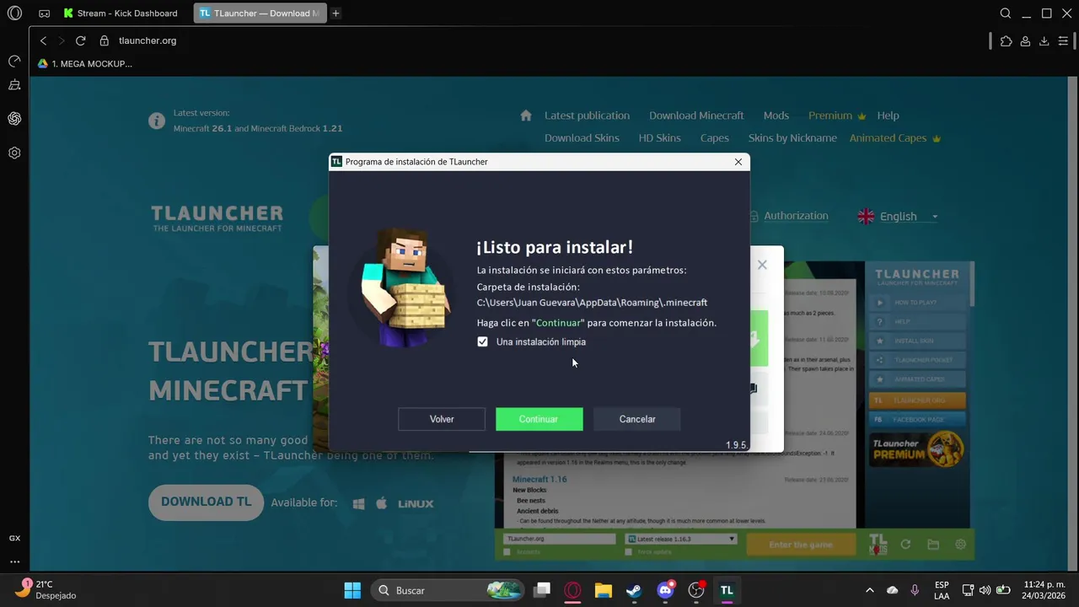Click the TLAUNCHER site logo
The height and width of the screenshot is (607, 1079).
217,218
